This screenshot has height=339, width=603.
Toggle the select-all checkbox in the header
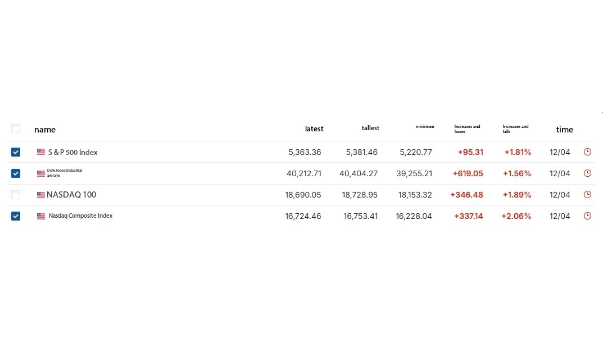point(16,129)
